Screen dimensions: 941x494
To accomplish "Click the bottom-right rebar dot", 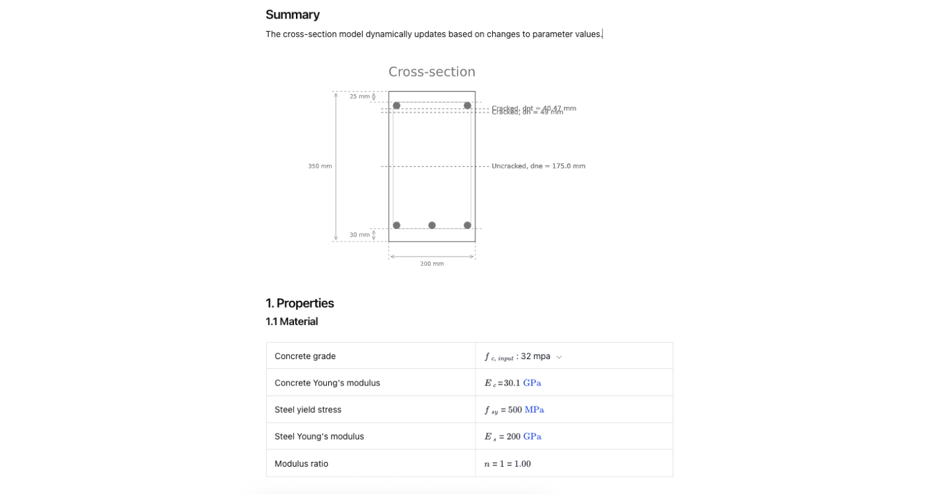I will [x=467, y=225].
